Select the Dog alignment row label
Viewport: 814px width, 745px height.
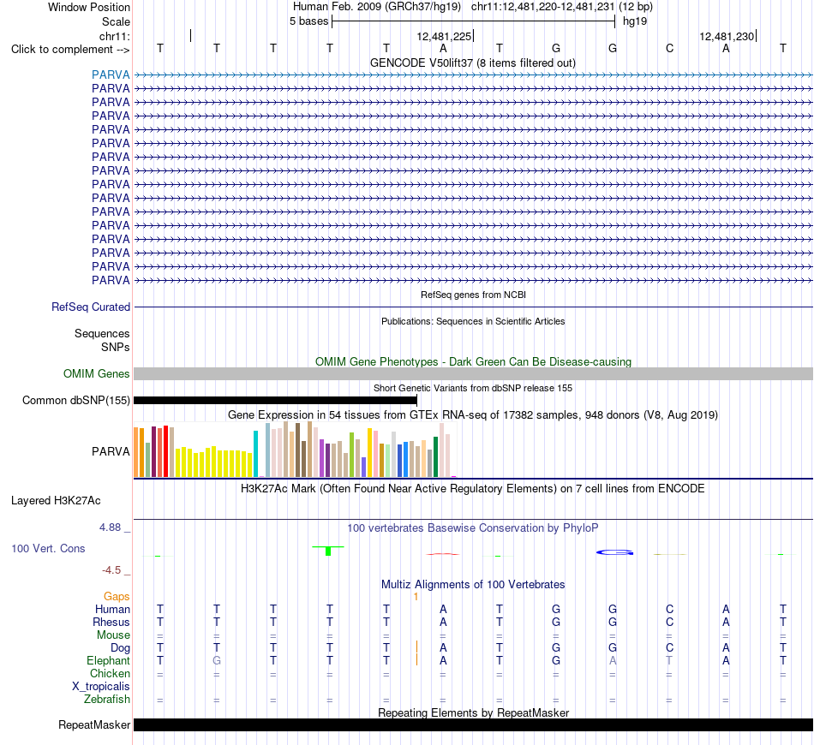(120, 648)
